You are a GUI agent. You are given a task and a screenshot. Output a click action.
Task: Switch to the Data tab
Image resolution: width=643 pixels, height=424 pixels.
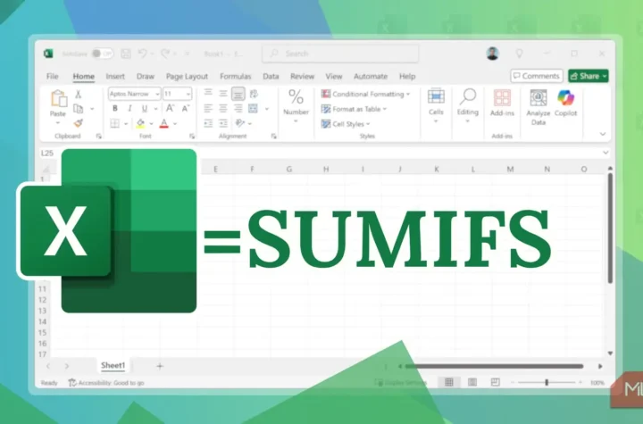[x=271, y=76]
